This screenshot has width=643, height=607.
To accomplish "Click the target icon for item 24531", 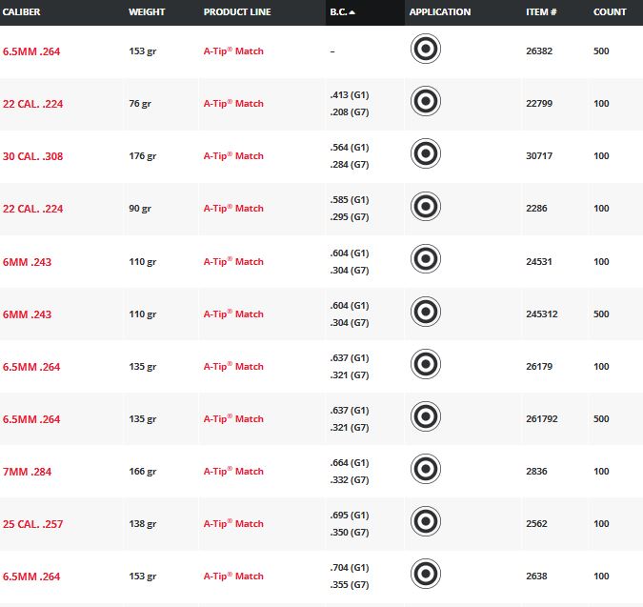I will tap(425, 261).
